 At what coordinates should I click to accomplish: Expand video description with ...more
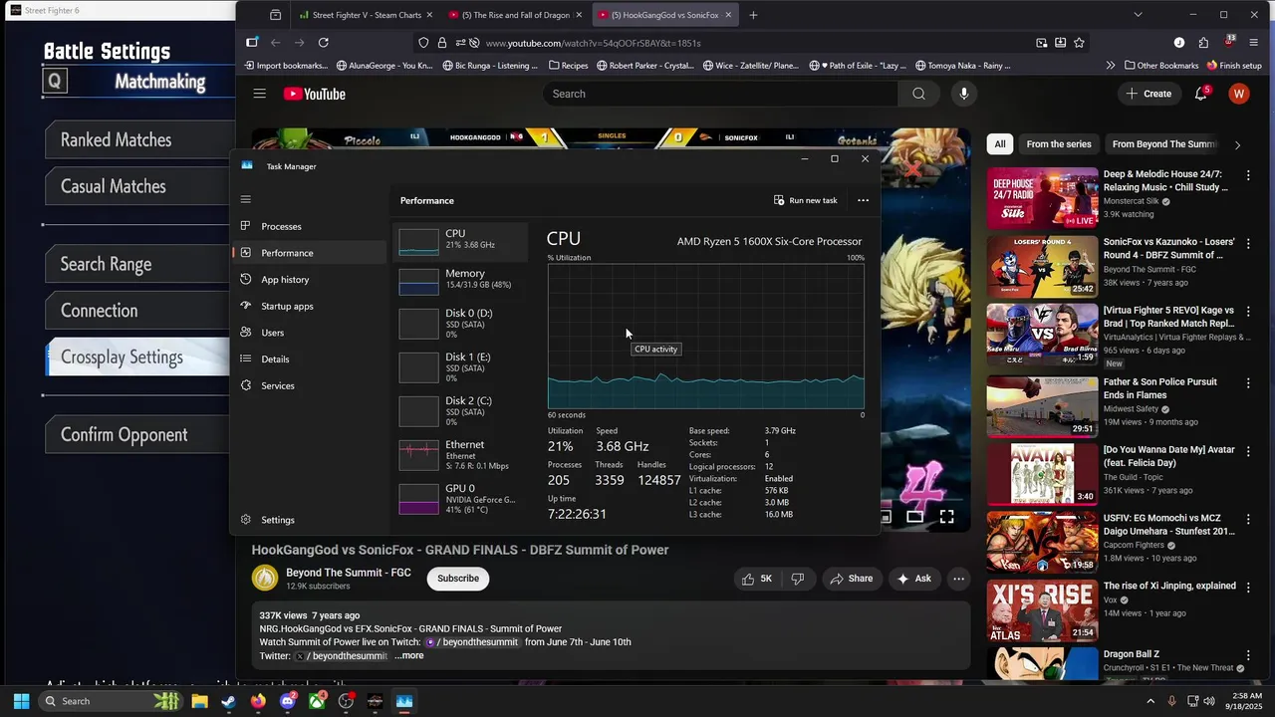(x=409, y=655)
